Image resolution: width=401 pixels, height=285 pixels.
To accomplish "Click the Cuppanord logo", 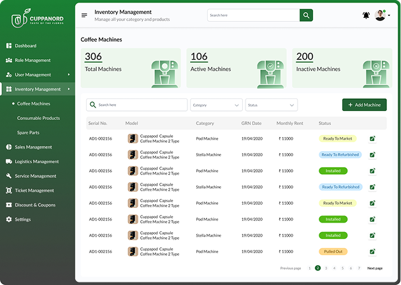I will click(38, 18).
